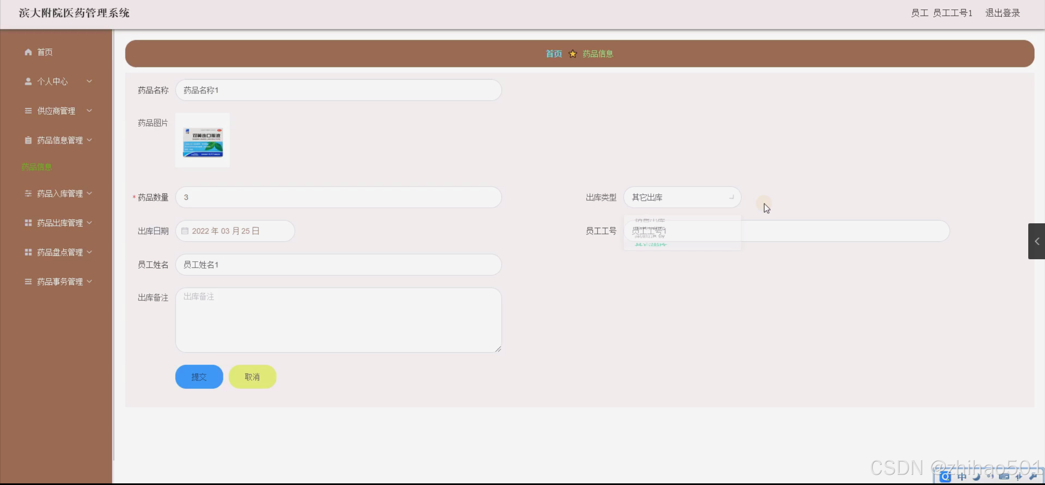The height and width of the screenshot is (485, 1045).
Task: Expand the 药品入库管理 chevron
Action: [89, 193]
